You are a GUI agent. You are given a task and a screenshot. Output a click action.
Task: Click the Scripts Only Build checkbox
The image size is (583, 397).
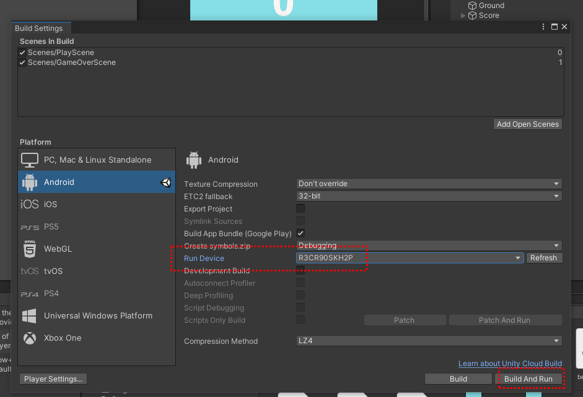coord(300,320)
